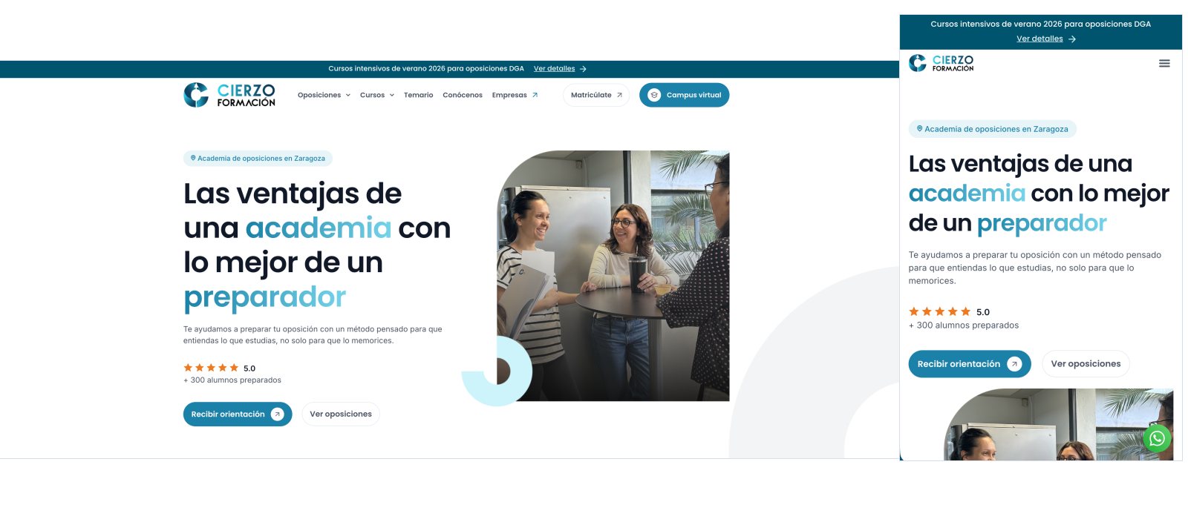Click desktop 'Academia de oposiciones en Zaragoza' badge
The height and width of the screenshot is (519, 1188).
click(258, 158)
